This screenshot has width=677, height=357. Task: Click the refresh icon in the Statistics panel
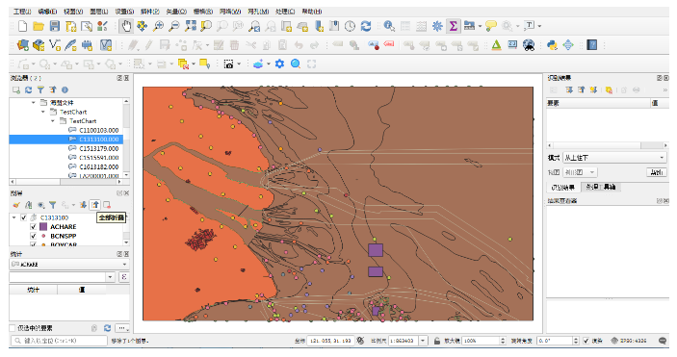coord(107,328)
